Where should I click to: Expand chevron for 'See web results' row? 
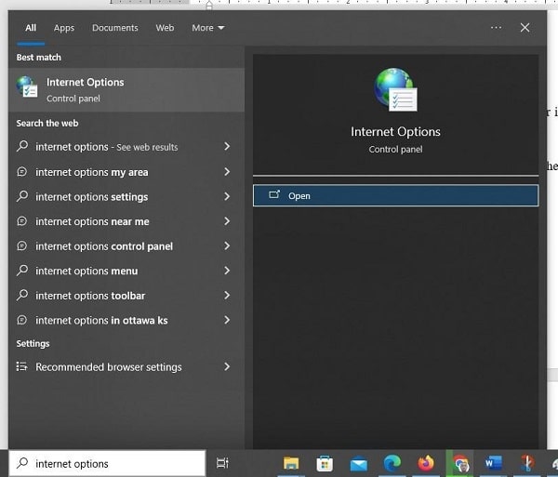click(x=227, y=147)
